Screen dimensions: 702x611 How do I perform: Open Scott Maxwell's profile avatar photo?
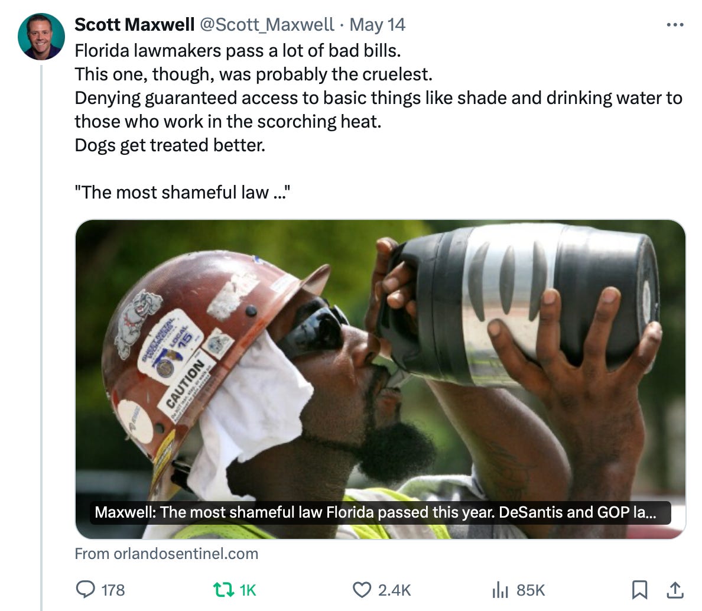point(41,37)
